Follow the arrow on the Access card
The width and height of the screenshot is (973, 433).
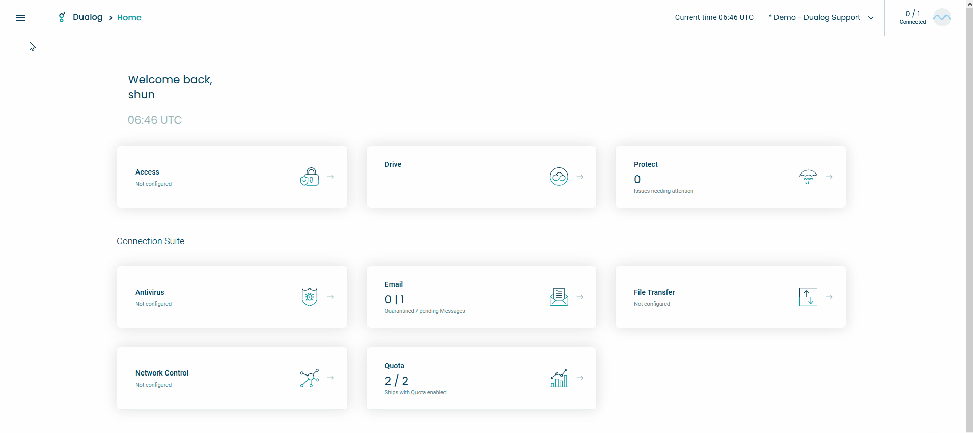pyautogui.click(x=331, y=177)
